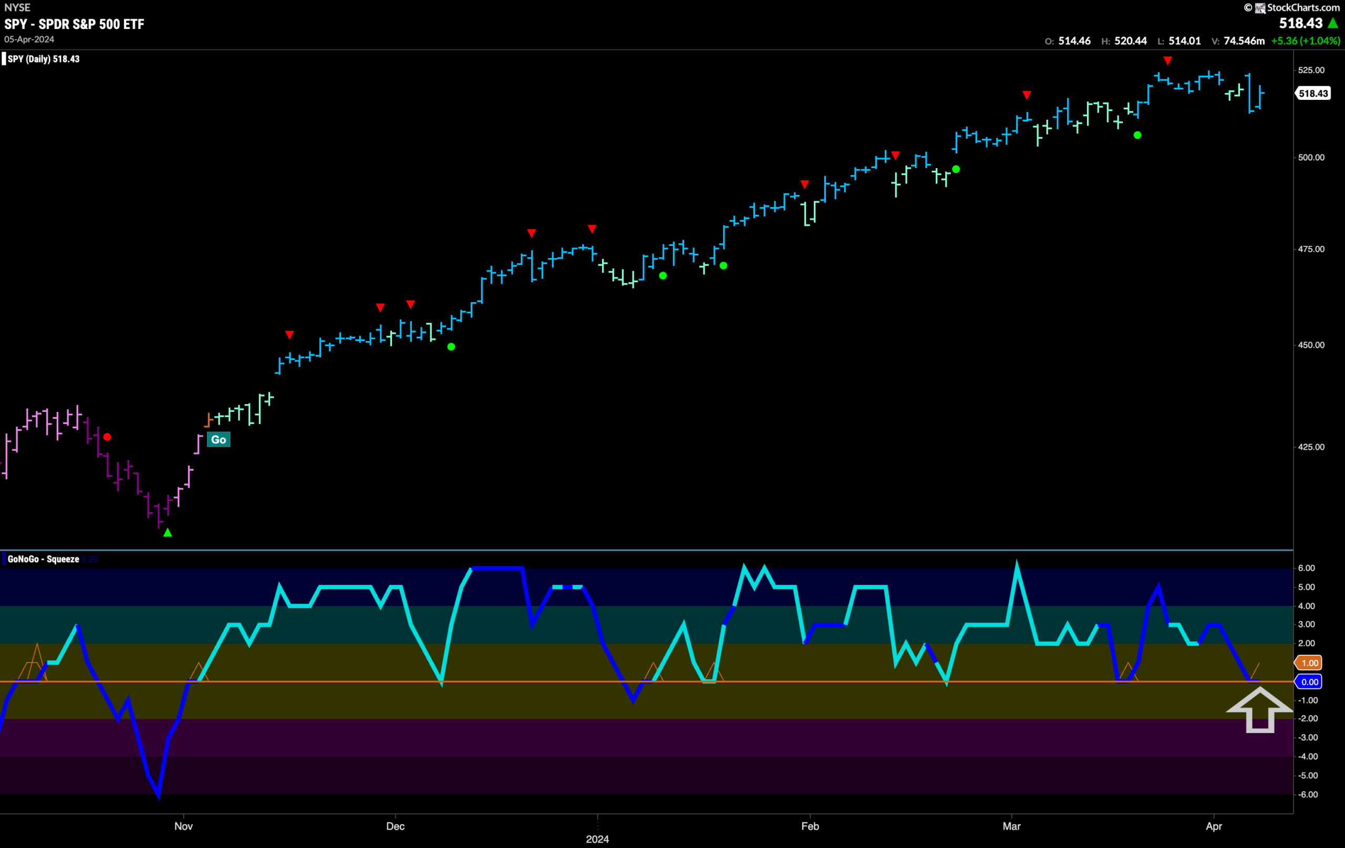Image resolution: width=1345 pixels, height=848 pixels.
Task: Click the StockCharts.com logo icon
Action: coord(1260,8)
